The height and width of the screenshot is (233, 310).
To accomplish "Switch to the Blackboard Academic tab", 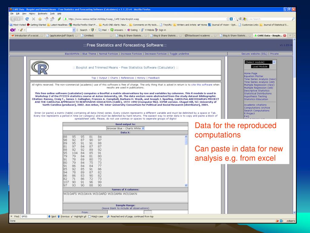I will pos(200,36).
